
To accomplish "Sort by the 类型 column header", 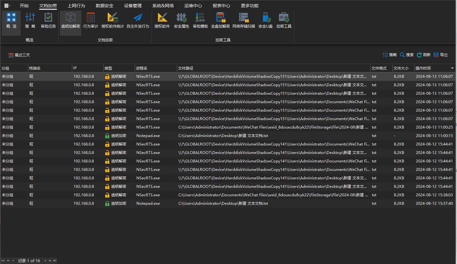I will click(119, 68).
